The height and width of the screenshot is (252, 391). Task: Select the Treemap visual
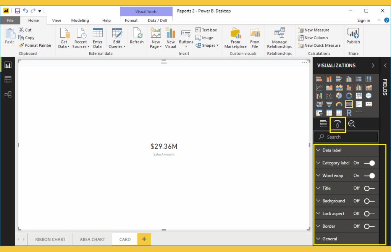click(359, 96)
